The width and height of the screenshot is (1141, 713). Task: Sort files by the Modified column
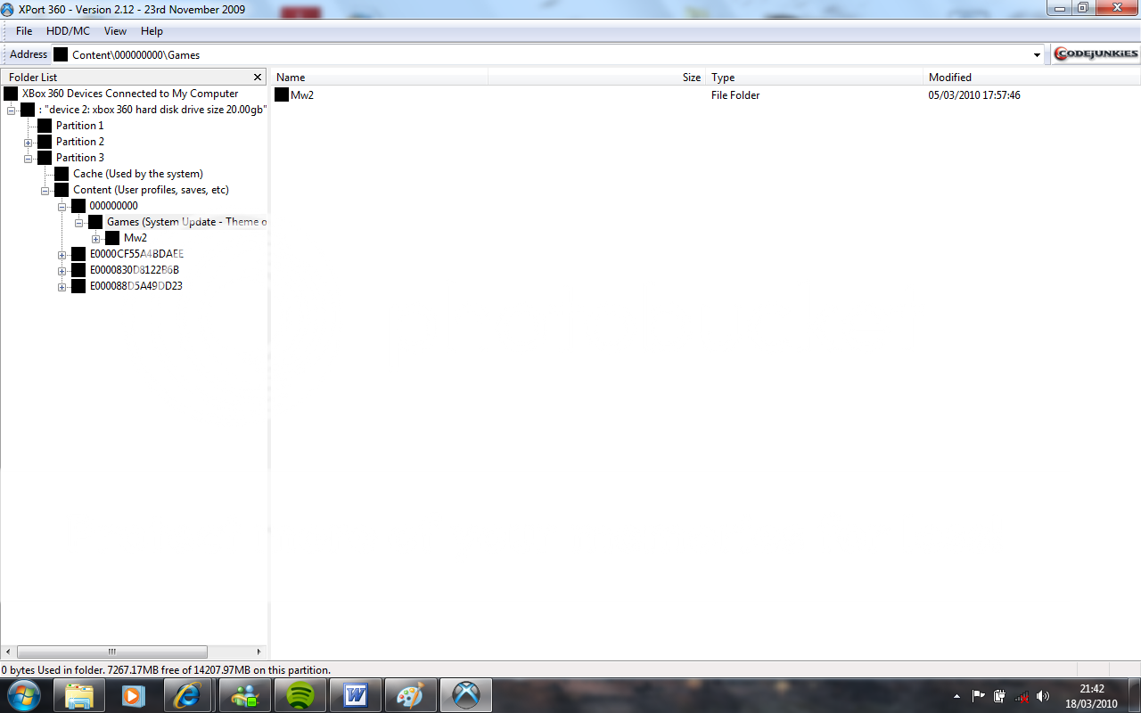(x=949, y=78)
